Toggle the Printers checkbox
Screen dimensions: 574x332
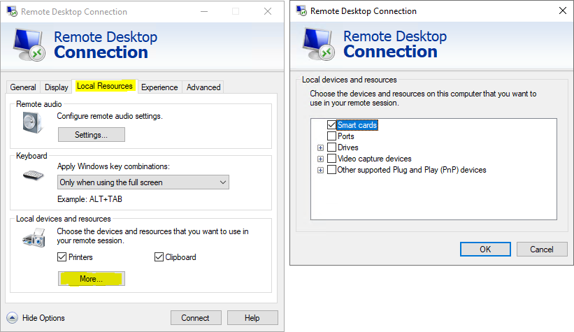point(62,257)
